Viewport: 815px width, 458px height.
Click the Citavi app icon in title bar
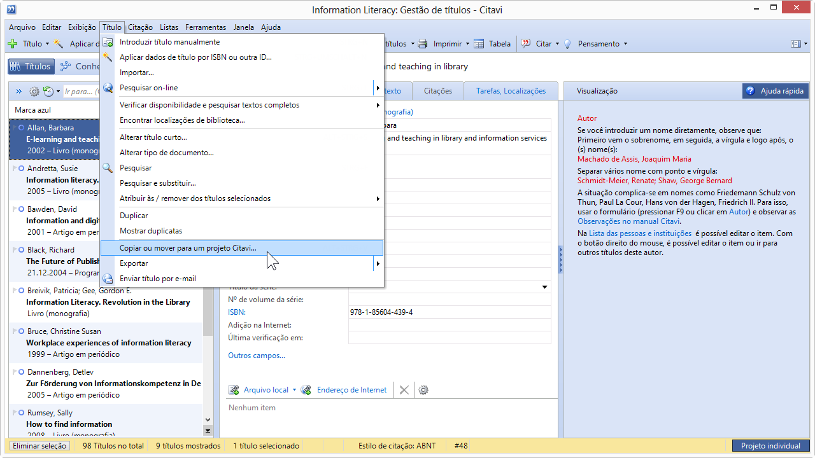[x=11, y=10]
